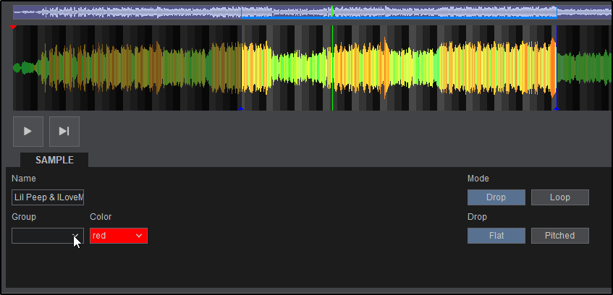The height and width of the screenshot is (295, 613).
Task: Select Pitched drop type
Action: [559, 236]
